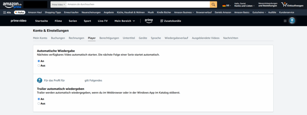This screenshot has width=307, height=115.
Task: Set Trailer automatisch wiedergeben to Aus
Action: [x=39, y=103]
